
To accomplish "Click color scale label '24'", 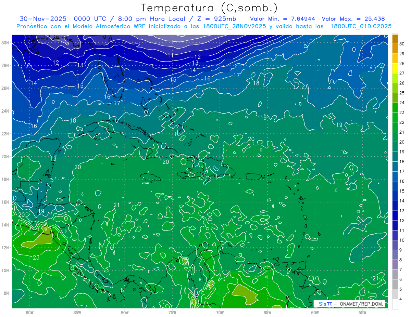I will click(x=402, y=103).
